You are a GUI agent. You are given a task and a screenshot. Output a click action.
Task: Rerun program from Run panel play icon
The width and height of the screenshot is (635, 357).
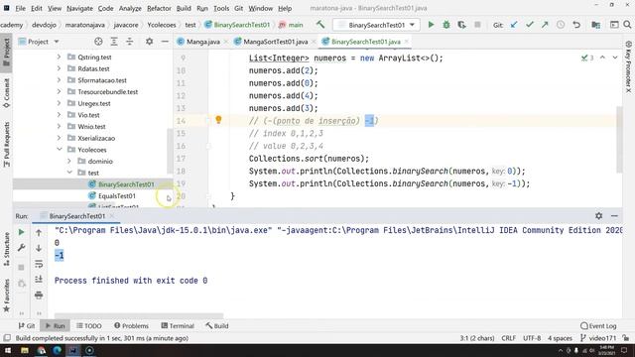[x=21, y=232]
